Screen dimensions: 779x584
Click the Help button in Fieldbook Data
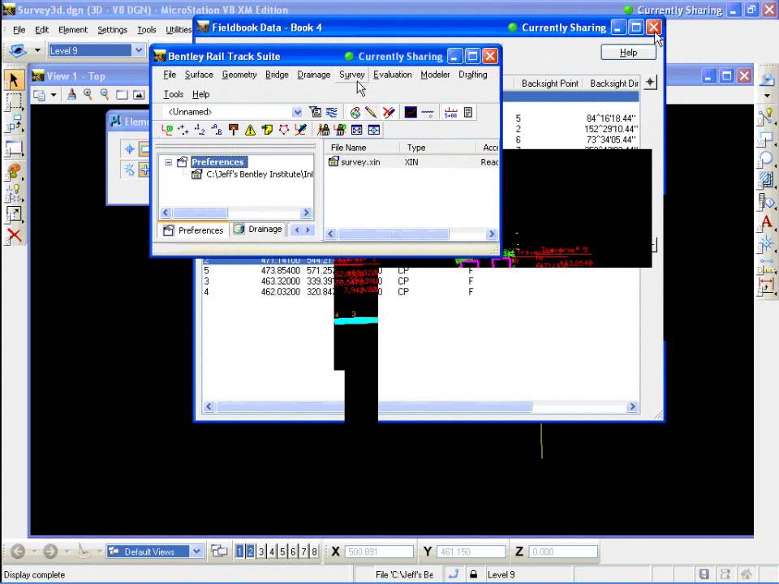628,52
